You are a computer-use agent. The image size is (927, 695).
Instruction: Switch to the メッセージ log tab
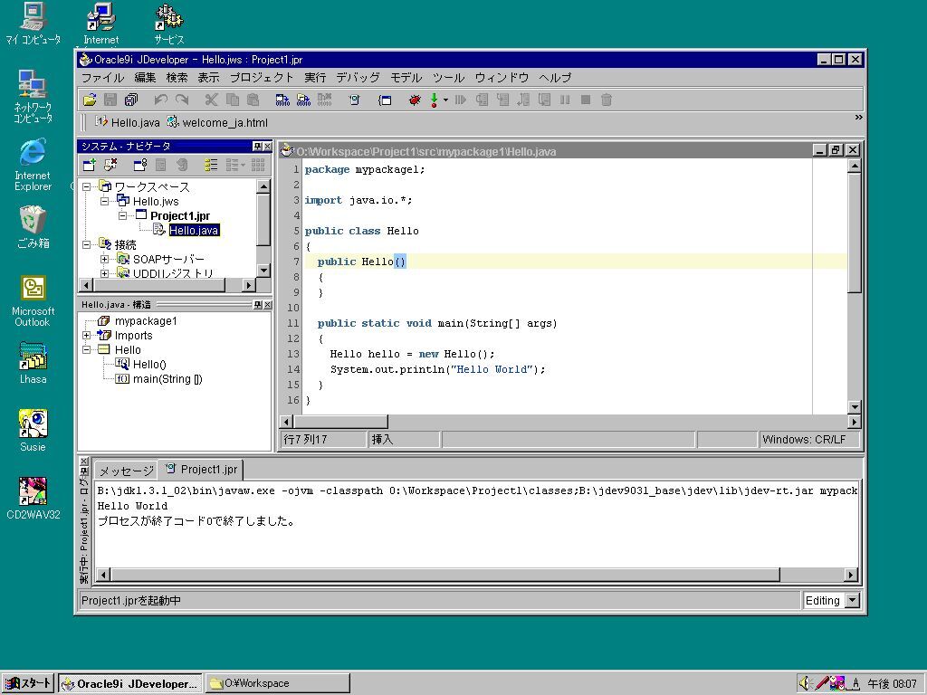126,471
